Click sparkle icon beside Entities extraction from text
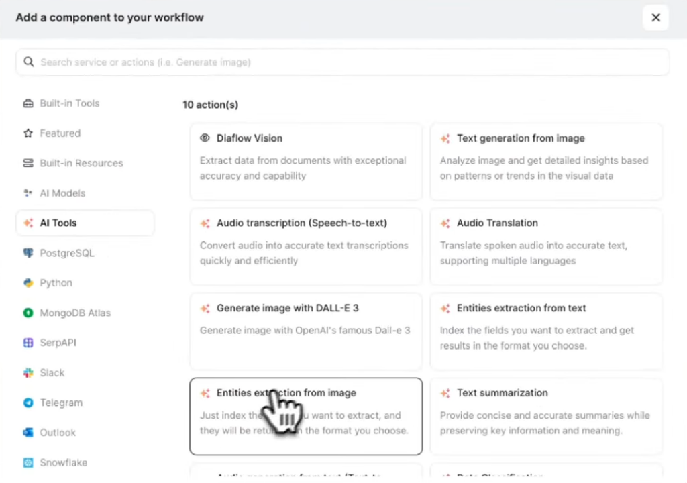 (445, 308)
